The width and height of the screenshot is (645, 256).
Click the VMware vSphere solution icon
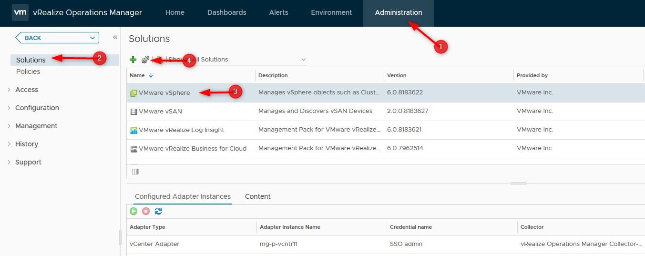click(133, 93)
